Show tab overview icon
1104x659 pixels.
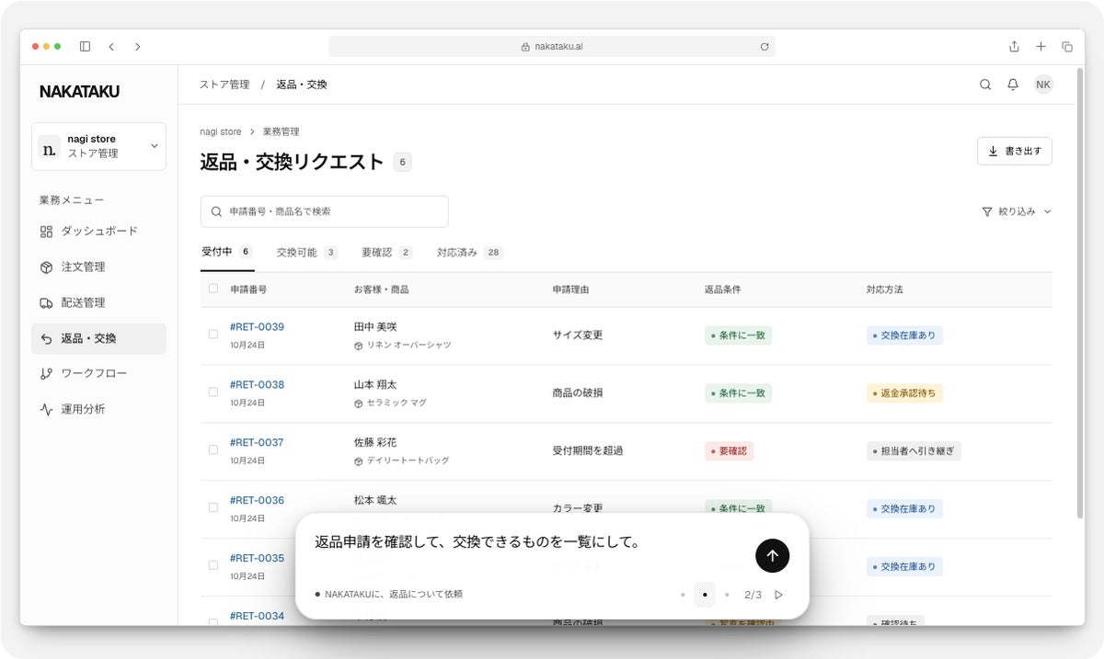click(1067, 46)
